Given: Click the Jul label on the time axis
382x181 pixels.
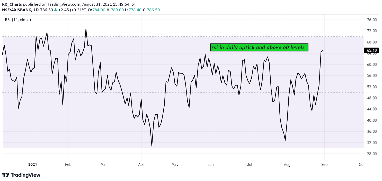Looking at the screenshot, I should pyautogui.click(x=250, y=164).
